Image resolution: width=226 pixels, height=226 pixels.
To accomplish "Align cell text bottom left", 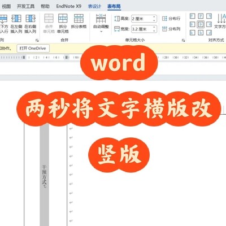I will [x=192, y=33].
